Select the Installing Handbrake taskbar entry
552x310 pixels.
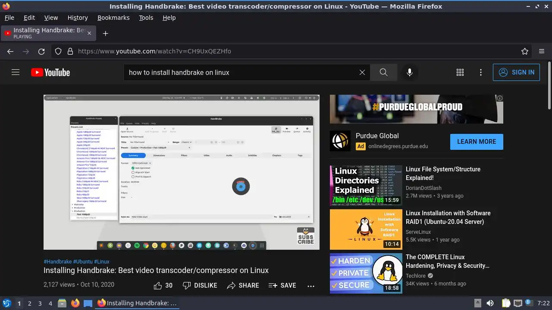click(137, 303)
